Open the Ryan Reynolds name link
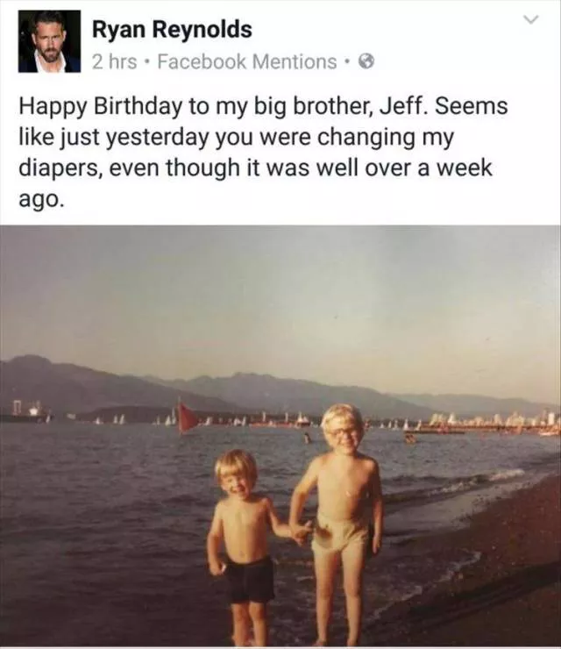The width and height of the screenshot is (561, 649). click(x=172, y=30)
